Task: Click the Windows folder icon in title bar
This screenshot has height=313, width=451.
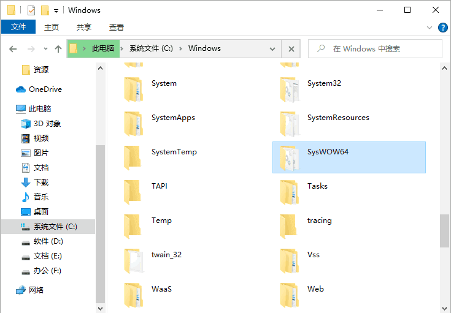Action: pos(12,10)
